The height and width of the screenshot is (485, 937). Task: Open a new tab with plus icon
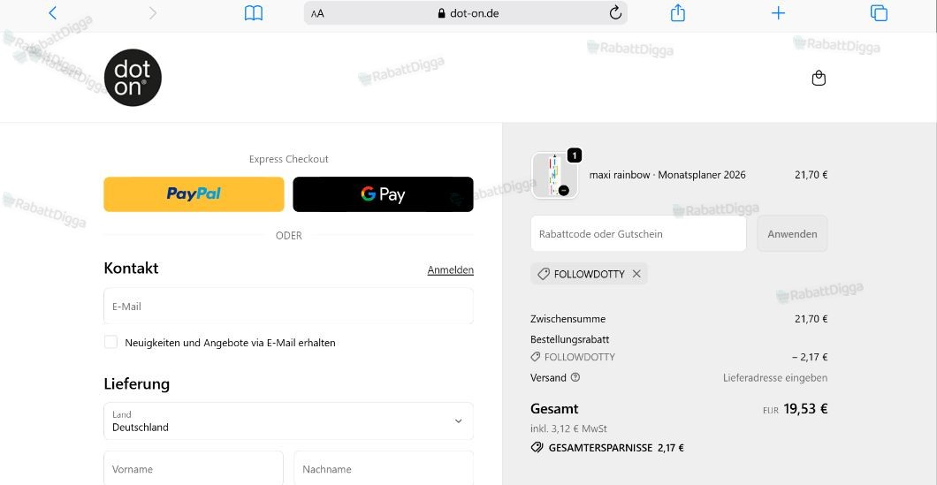[x=778, y=13]
